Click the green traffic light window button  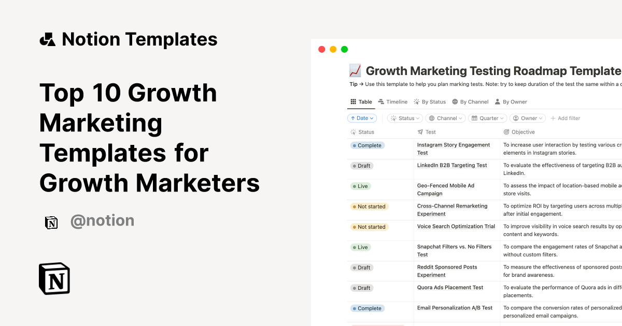coord(344,49)
